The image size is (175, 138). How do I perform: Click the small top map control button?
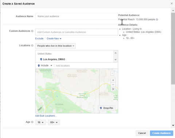pyautogui.click(x=112, y=73)
